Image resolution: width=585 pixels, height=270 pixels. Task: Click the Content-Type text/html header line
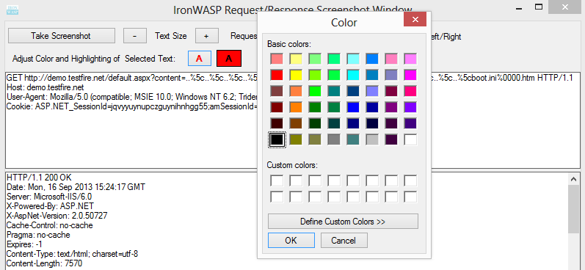pyautogui.click(x=73, y=255)
